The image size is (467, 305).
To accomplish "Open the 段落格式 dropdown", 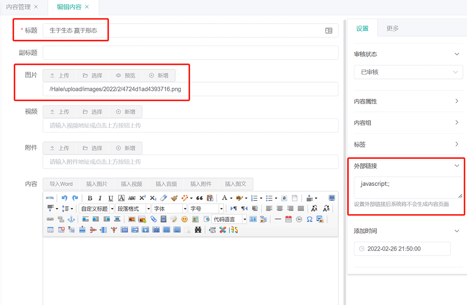I will click(133, 209).
